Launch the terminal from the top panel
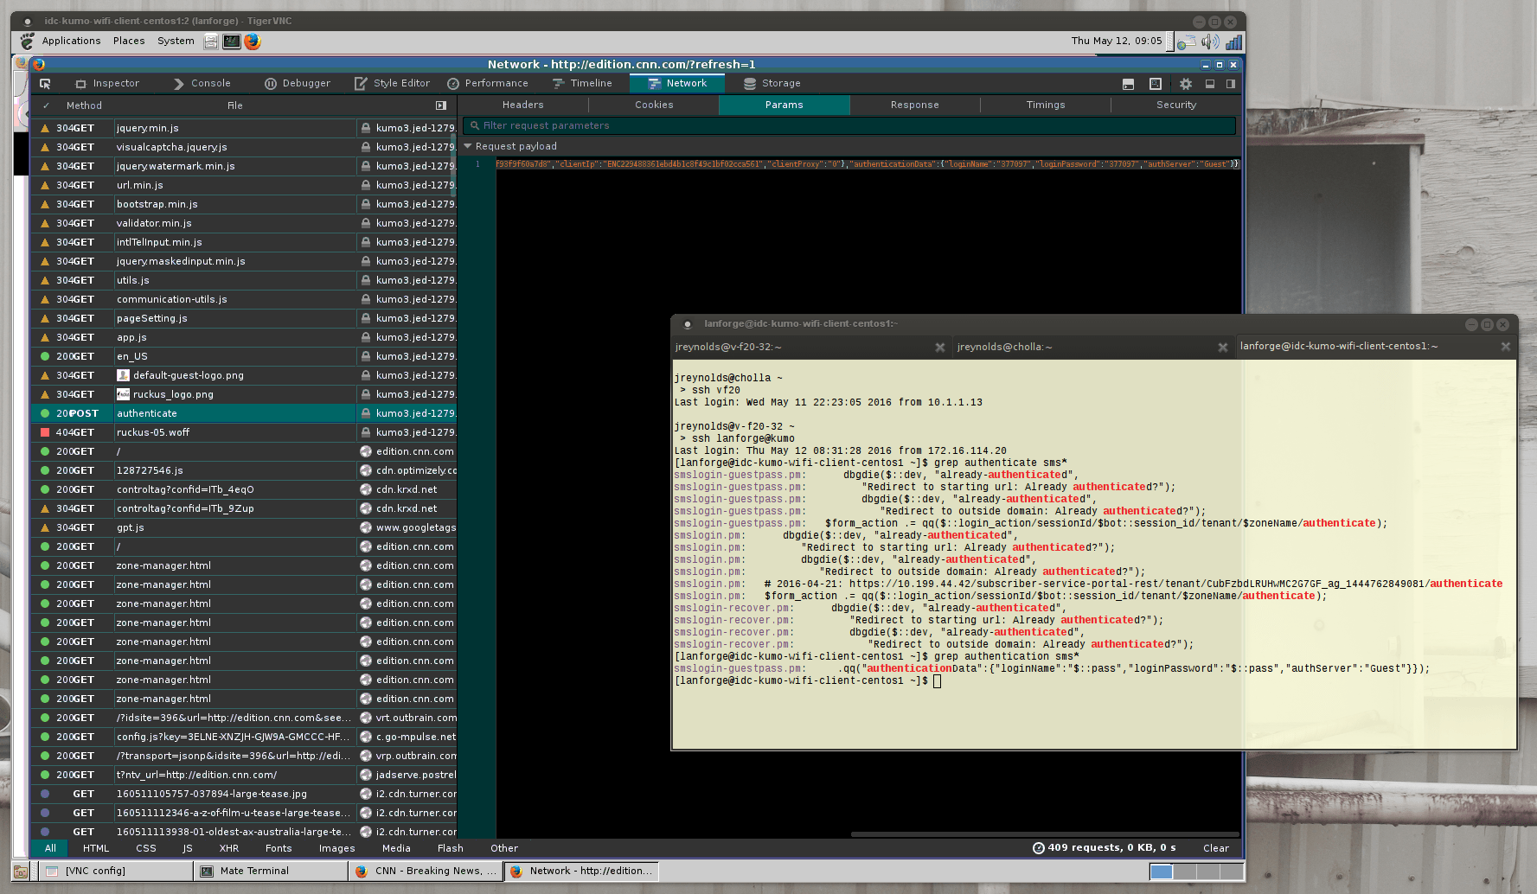This screenshot has height=894, width=1537. click(x=232, y=42)
